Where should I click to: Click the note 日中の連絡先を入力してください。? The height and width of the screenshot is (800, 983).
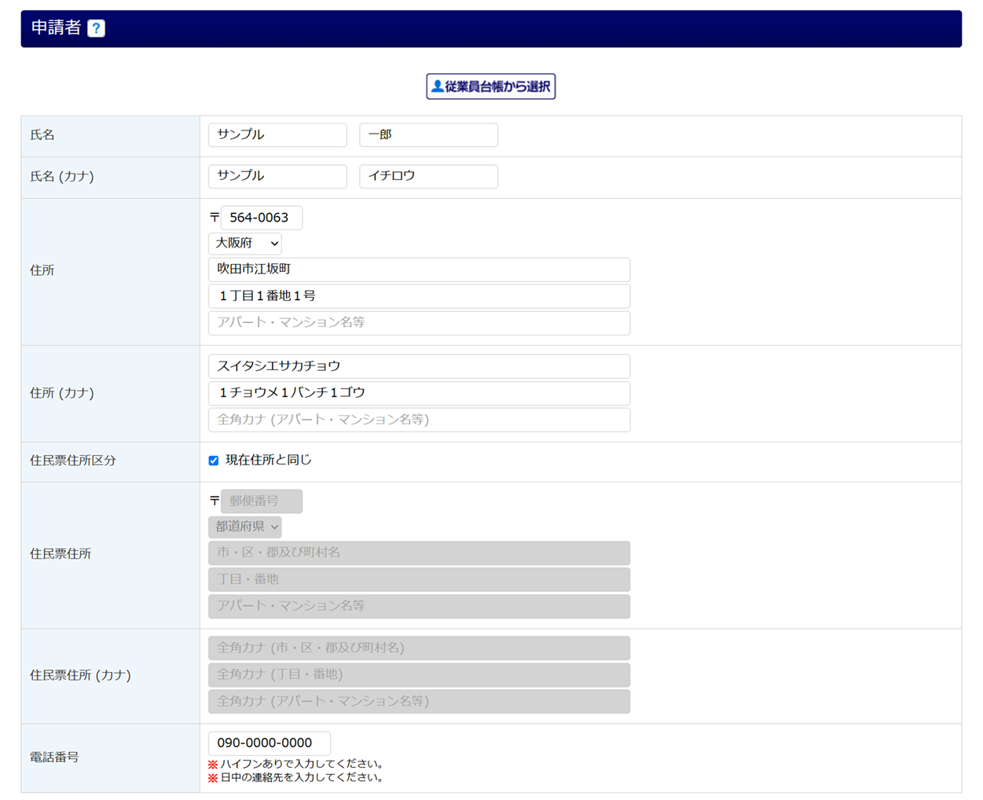(x=303, y=778)
